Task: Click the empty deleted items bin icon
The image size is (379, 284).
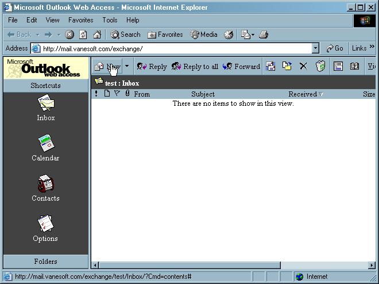Action: [320, 66]
